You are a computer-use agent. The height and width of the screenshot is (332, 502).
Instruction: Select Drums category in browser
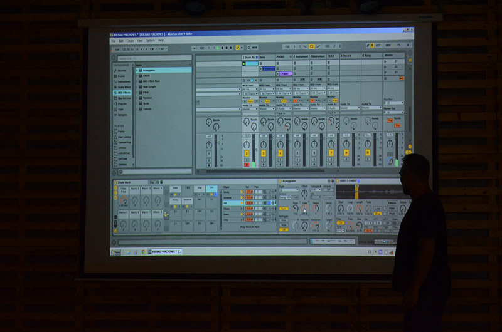(x=120, y=76)
